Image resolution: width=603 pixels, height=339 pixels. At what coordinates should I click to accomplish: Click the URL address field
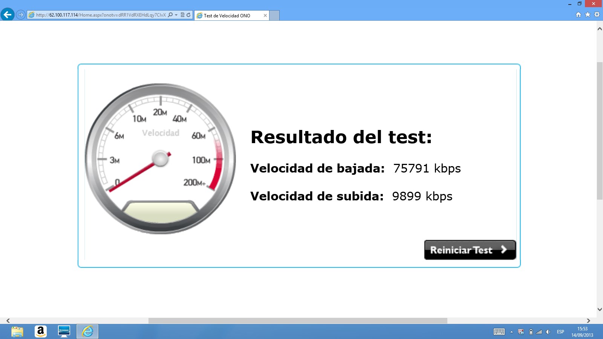(101, 15)
